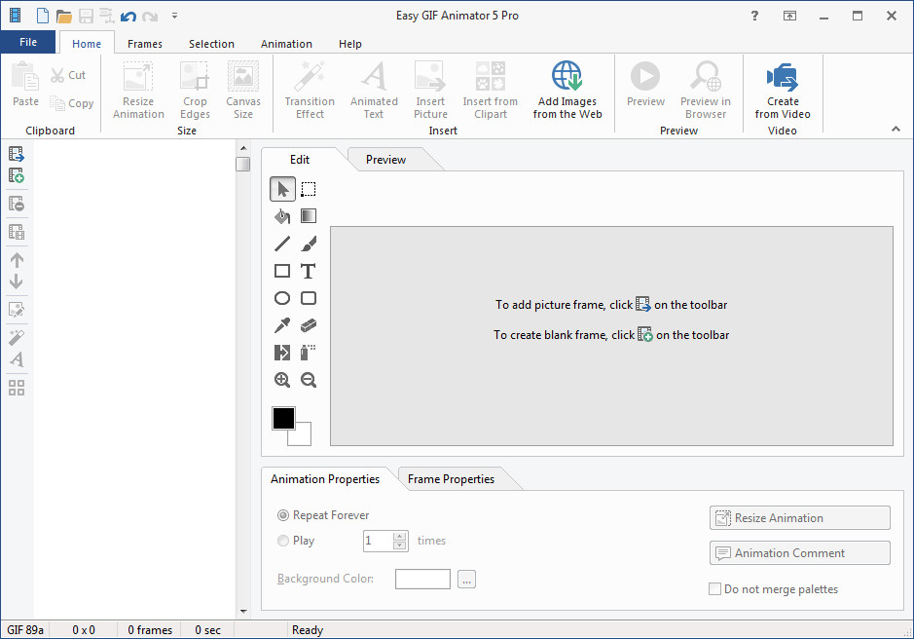914x639 pixels.
Task: Switch to the Selection ribbon tab
Action: tap(211, 44)
